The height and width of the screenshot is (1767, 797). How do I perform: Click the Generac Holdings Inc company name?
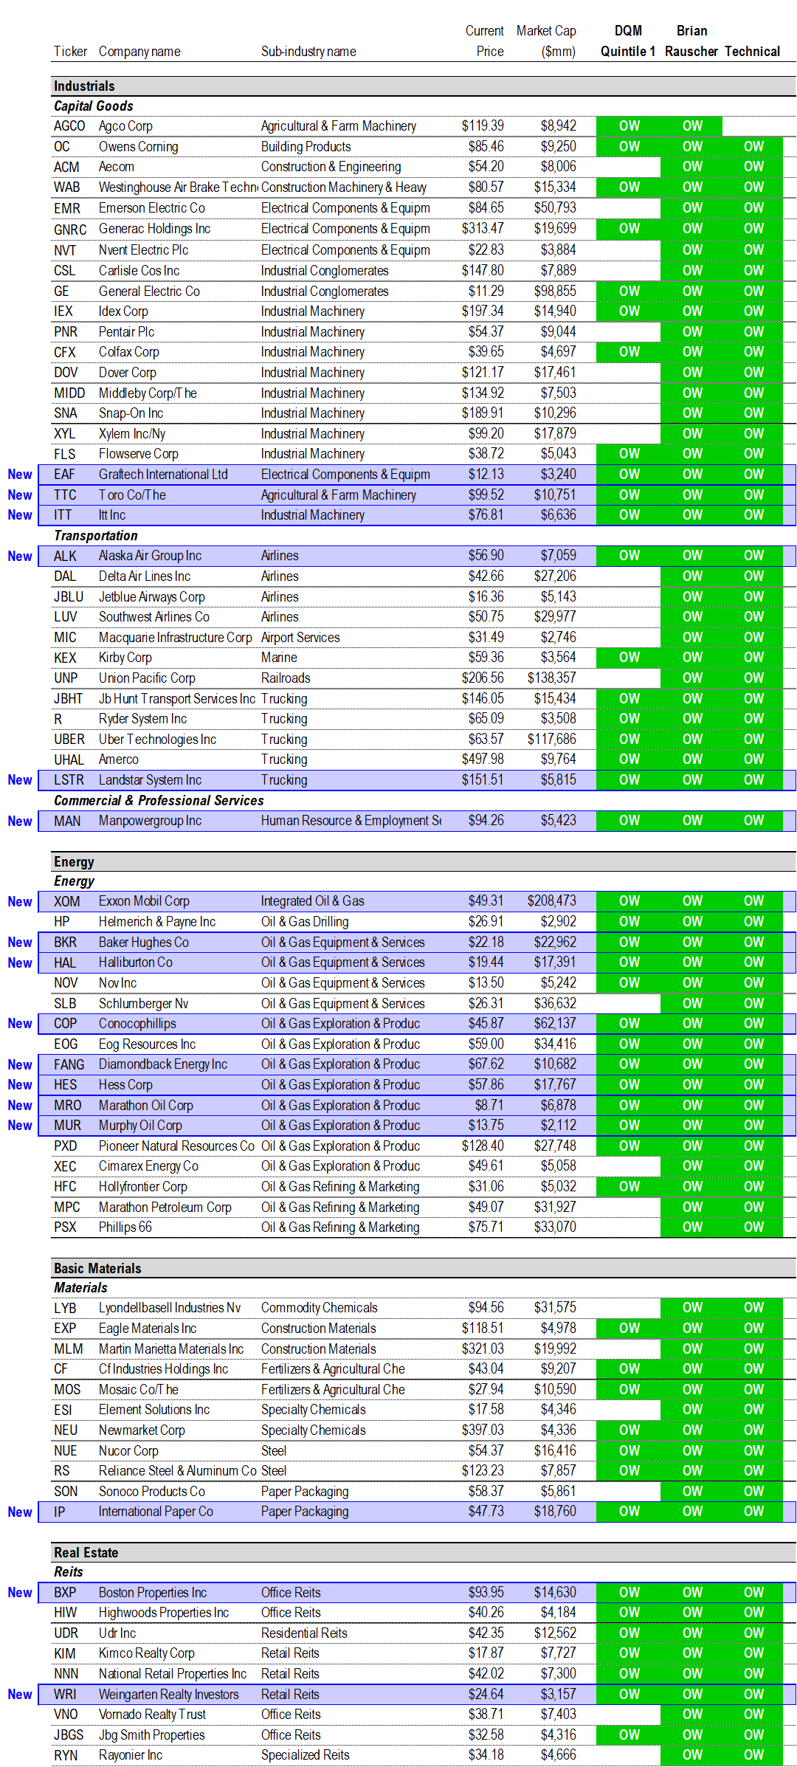(155, 229)
